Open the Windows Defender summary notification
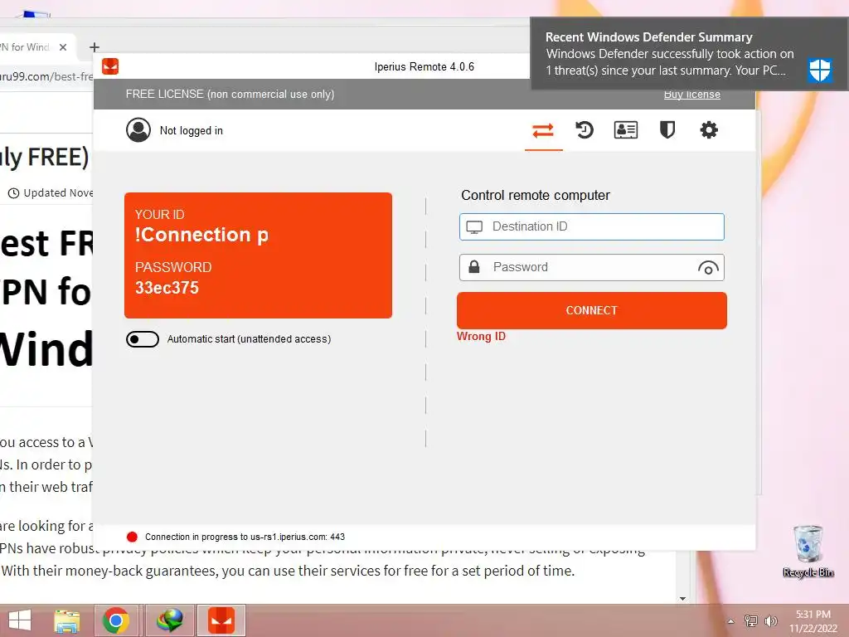Image resolution: width=849 pixels, height=637 pixels. (x=689, y=54)
